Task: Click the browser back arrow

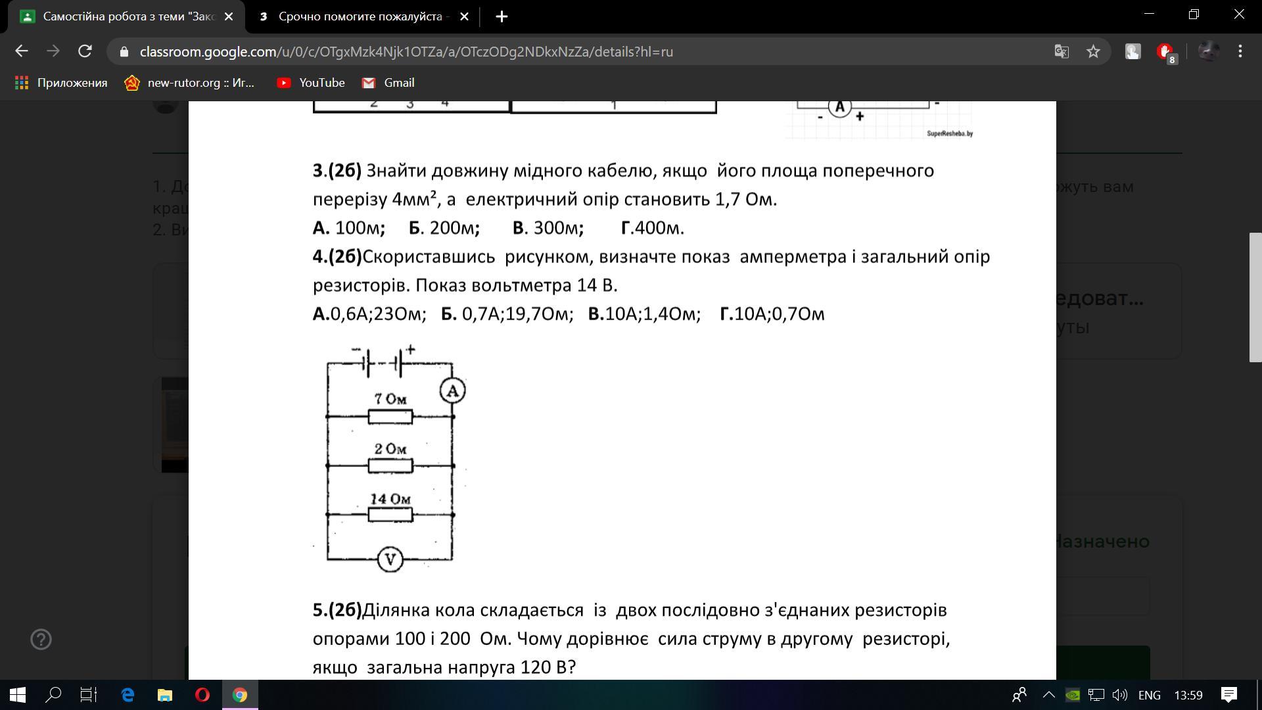Action: tap(22, 51)
